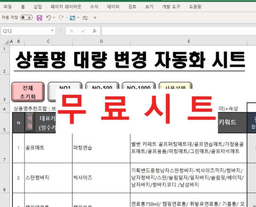This screenshot has width=256, height=207.
Task: Select column E header
Action: point(189,41)
